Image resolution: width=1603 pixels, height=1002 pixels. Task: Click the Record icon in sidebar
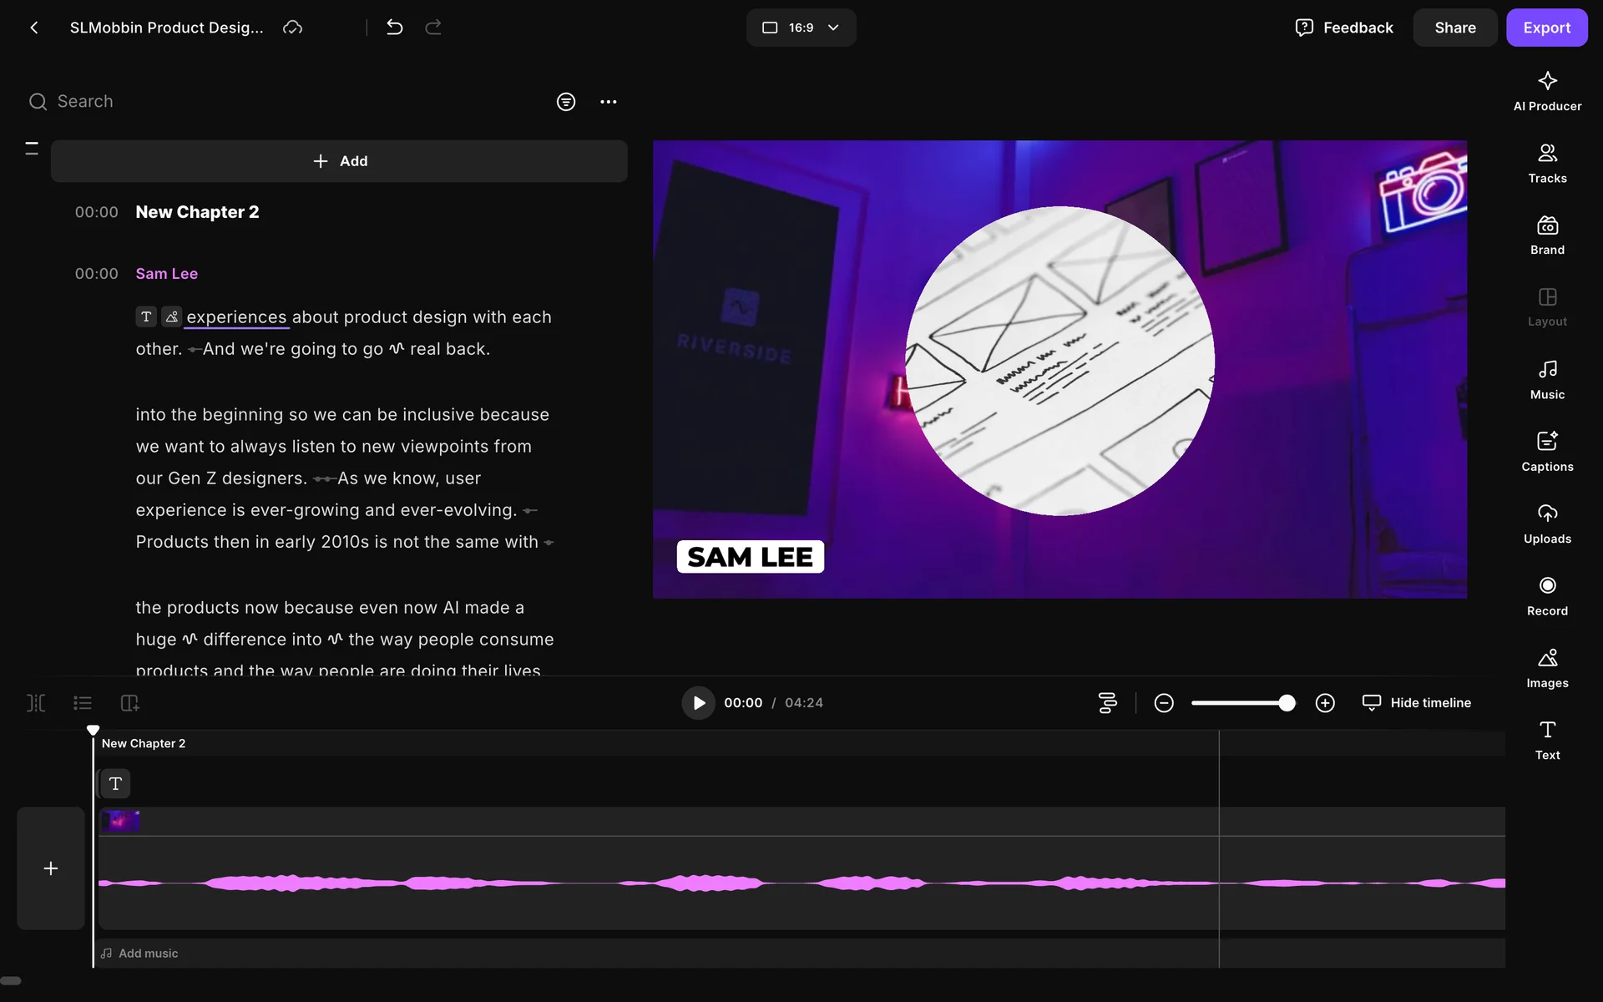[1546, 595]
